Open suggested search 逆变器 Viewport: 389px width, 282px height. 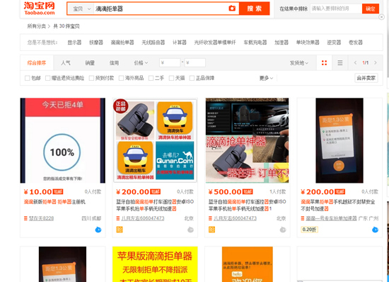334,43
